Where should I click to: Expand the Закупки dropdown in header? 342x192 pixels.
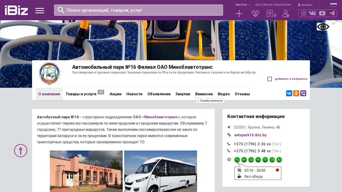243,5
